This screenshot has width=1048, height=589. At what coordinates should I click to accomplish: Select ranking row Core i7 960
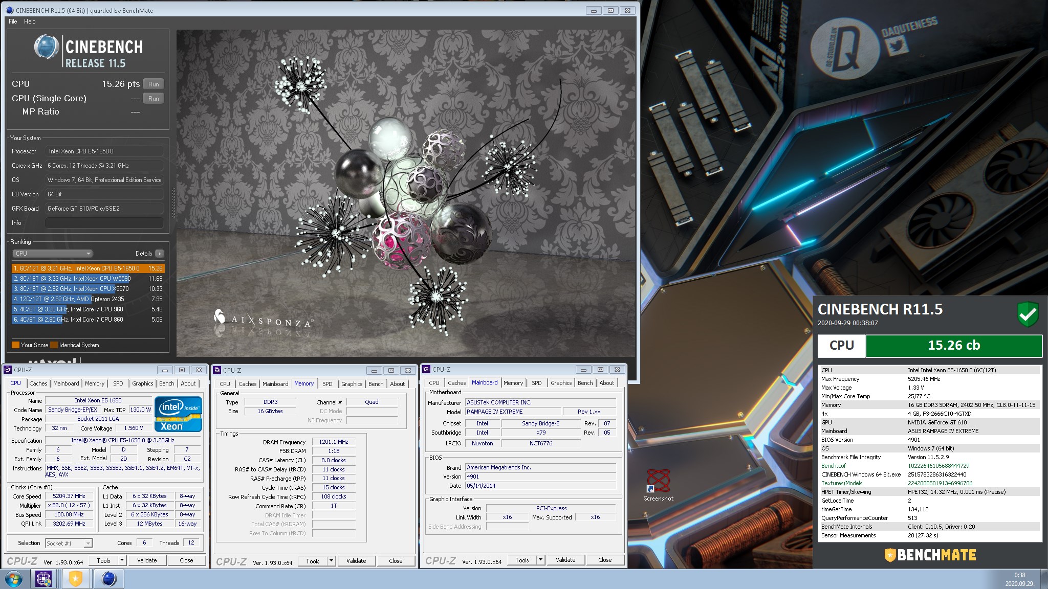point(88,309)
